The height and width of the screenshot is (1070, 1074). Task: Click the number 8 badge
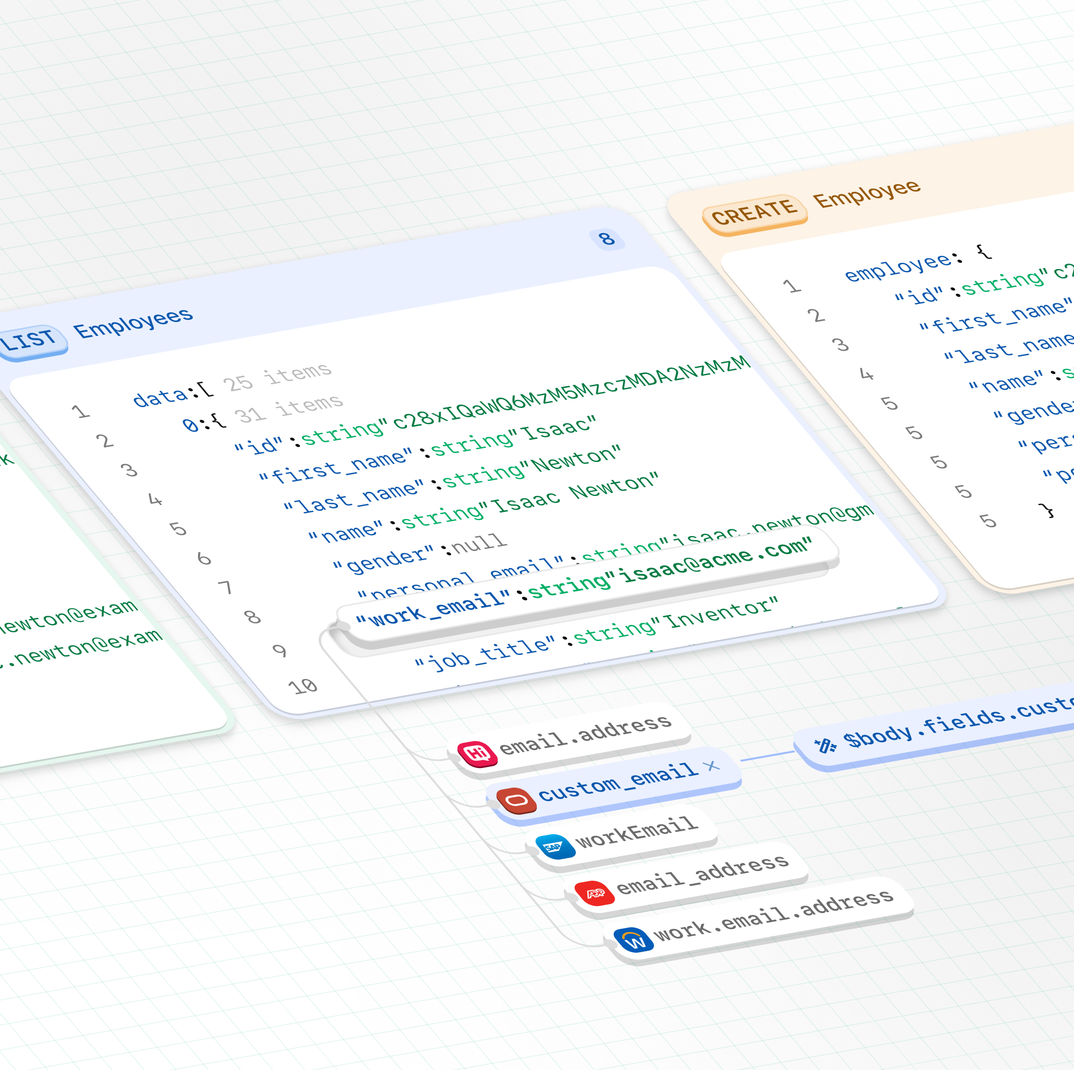pos(606,239)
